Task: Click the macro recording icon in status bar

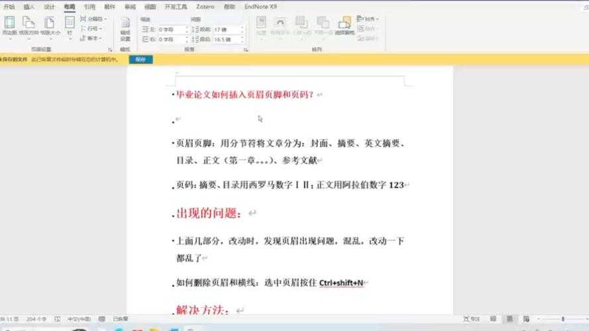Action: point(102,319)
